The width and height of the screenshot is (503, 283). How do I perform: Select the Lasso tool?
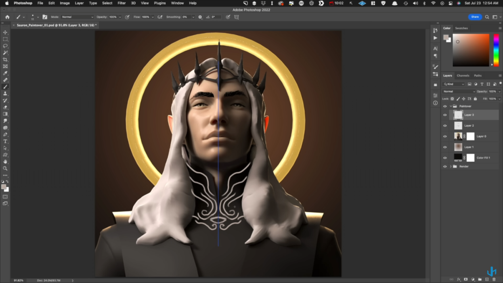tap(5, 46)
